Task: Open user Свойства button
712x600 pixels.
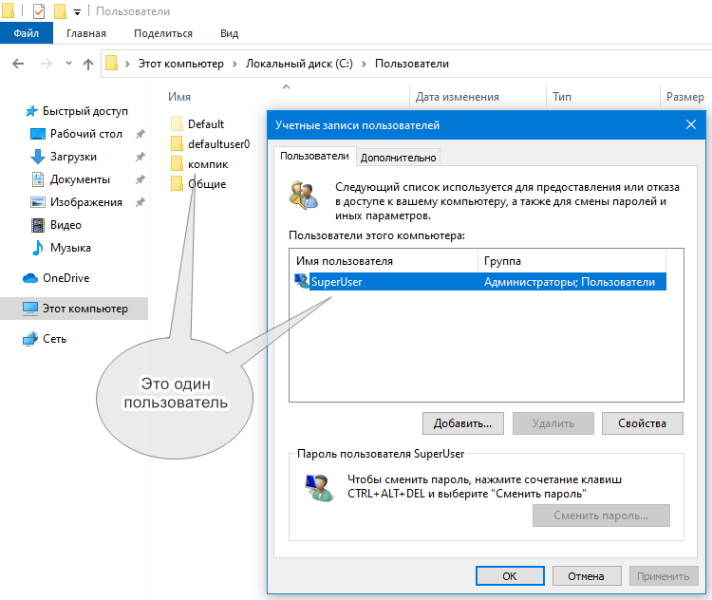Action: (642, 423)
